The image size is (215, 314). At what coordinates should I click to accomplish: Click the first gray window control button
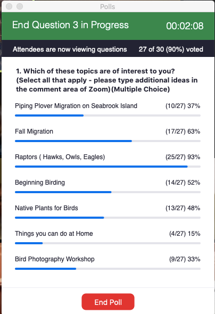click(9, 6)
